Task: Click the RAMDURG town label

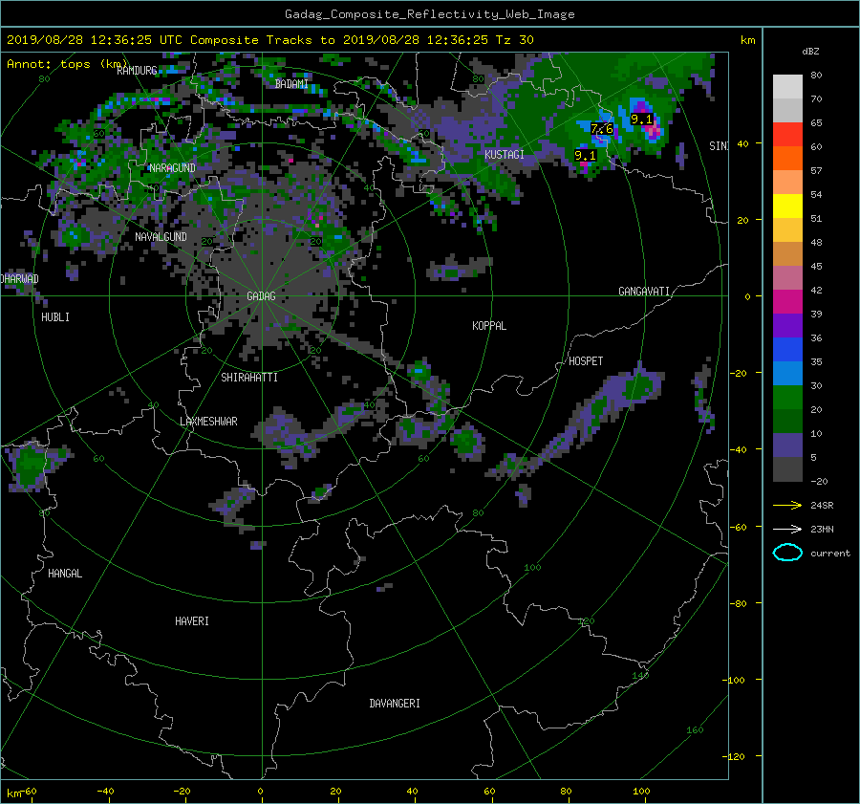Action: [137, 71]
